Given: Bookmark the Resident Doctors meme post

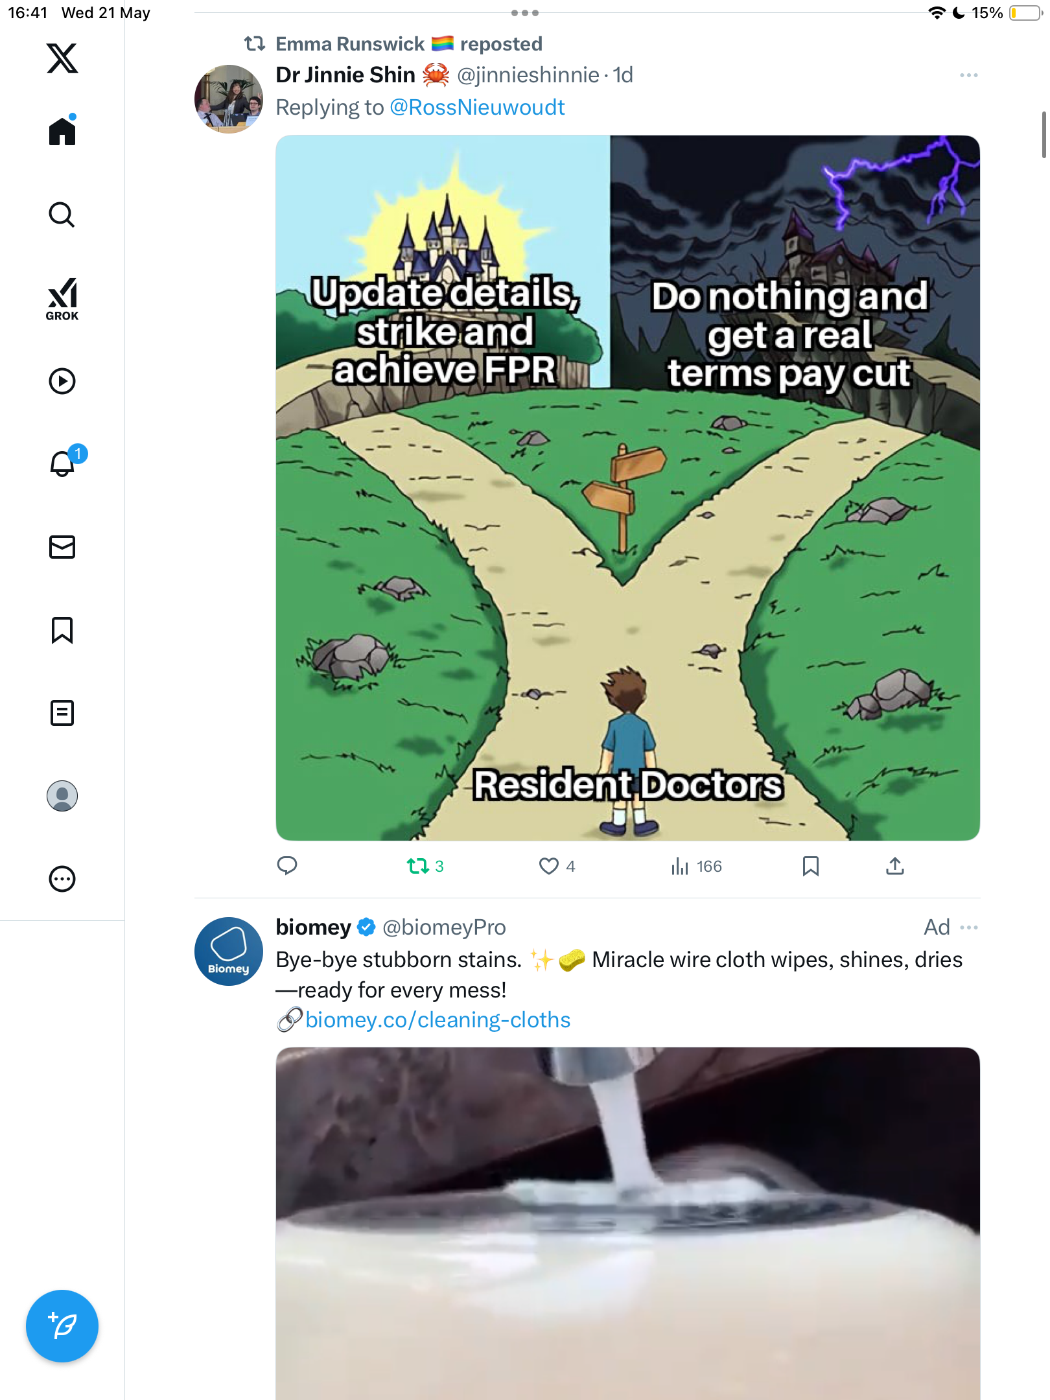Looking at the screenshot, I should pyautogui.click(x=811, y=866).
